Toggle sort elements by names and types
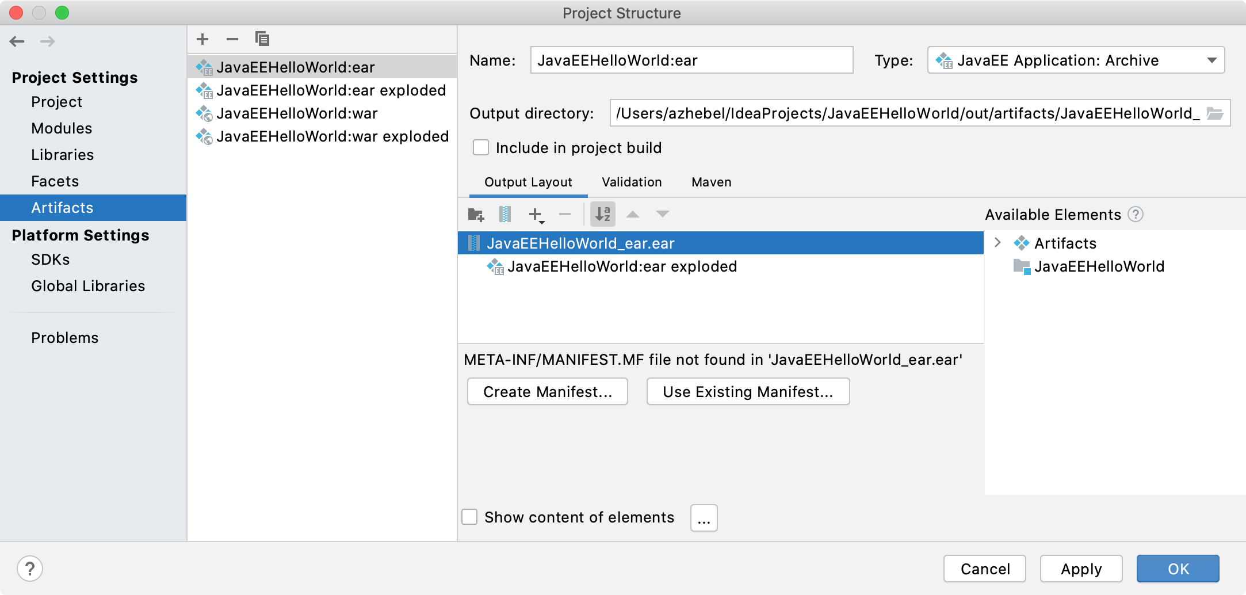 603,214
